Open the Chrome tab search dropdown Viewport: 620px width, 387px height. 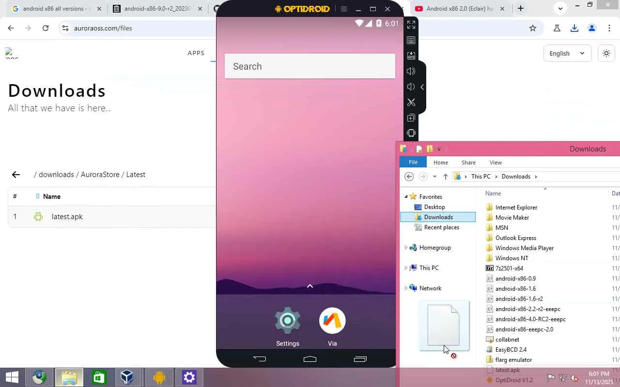click(560, 8)
